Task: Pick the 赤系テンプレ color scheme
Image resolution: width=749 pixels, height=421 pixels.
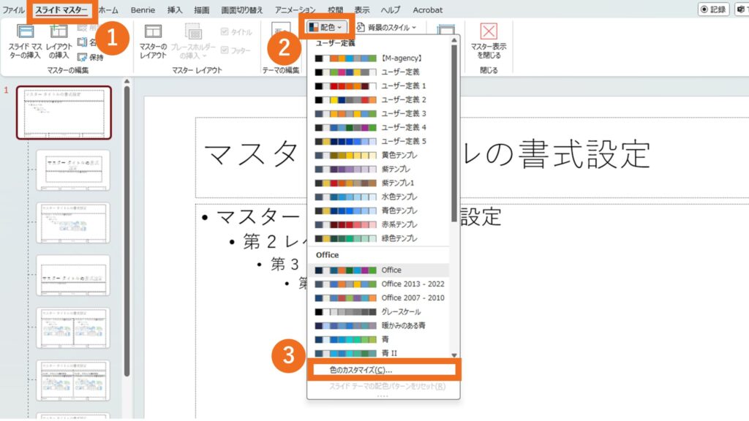Action: click(379, 224)
